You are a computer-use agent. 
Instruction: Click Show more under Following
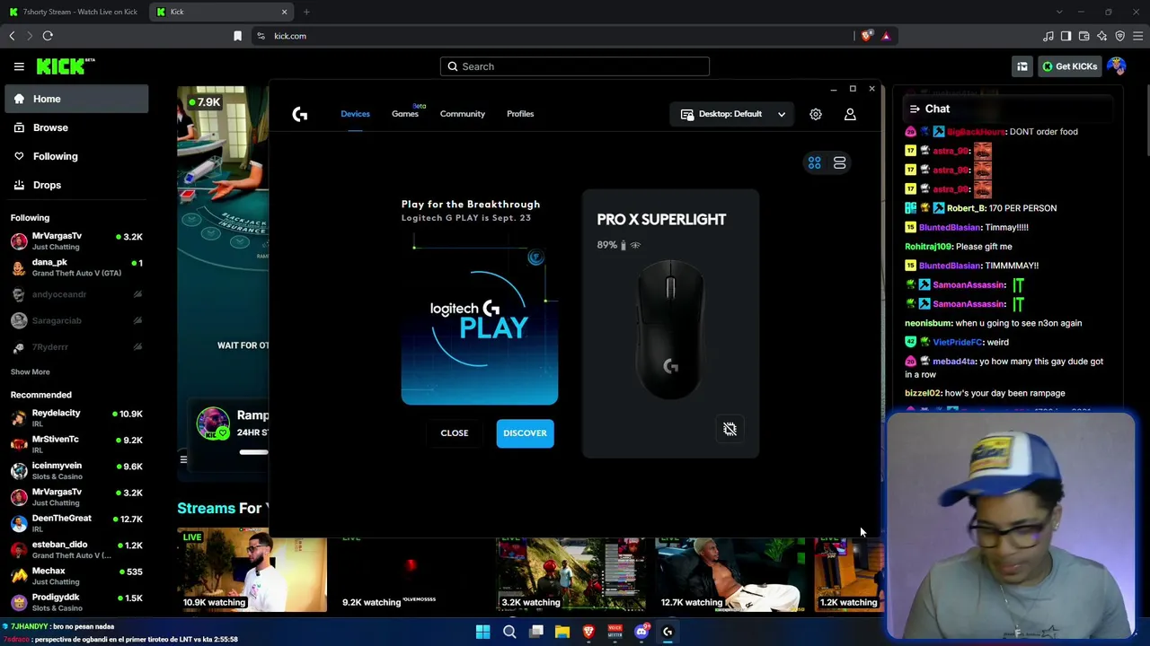pos(31,371)
